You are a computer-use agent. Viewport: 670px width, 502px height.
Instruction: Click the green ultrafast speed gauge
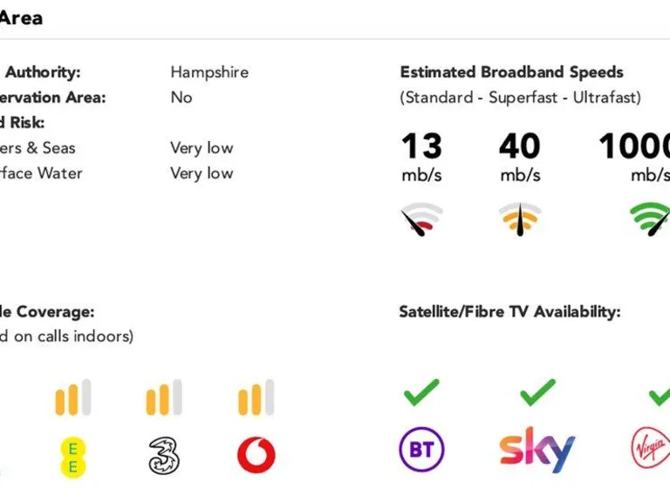coord(651,220)
